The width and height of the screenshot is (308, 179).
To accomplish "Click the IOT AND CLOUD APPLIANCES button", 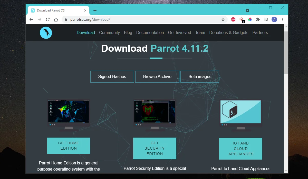I will pos(241,149).
